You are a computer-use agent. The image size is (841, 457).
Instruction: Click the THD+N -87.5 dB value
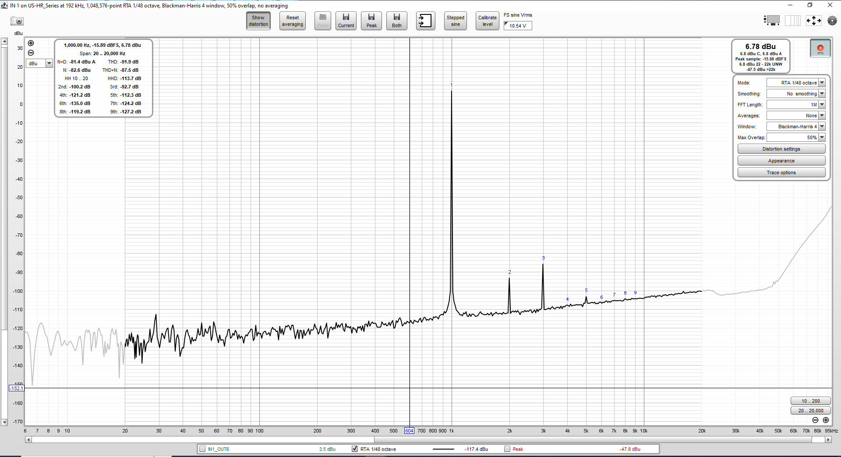click(x=129, y=70)
